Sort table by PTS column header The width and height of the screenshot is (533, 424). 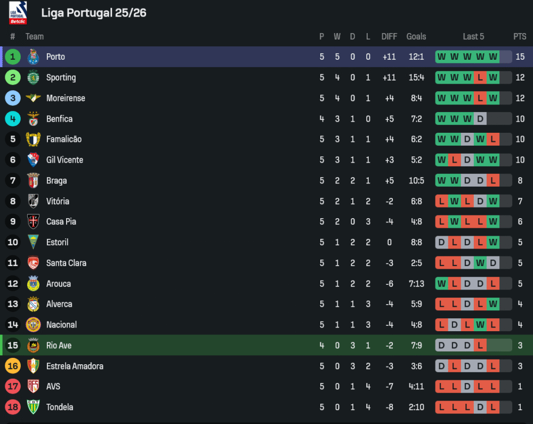[520, 37]
